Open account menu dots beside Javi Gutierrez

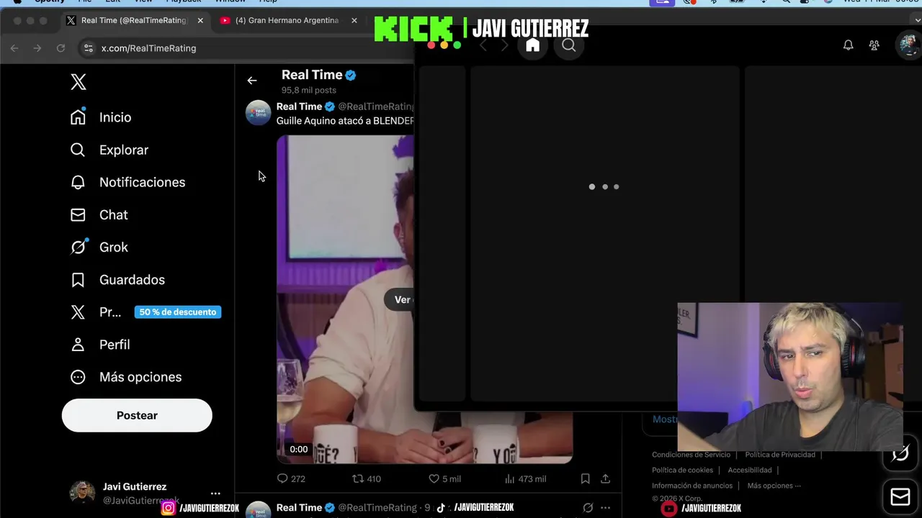click(x=215, y=494)
